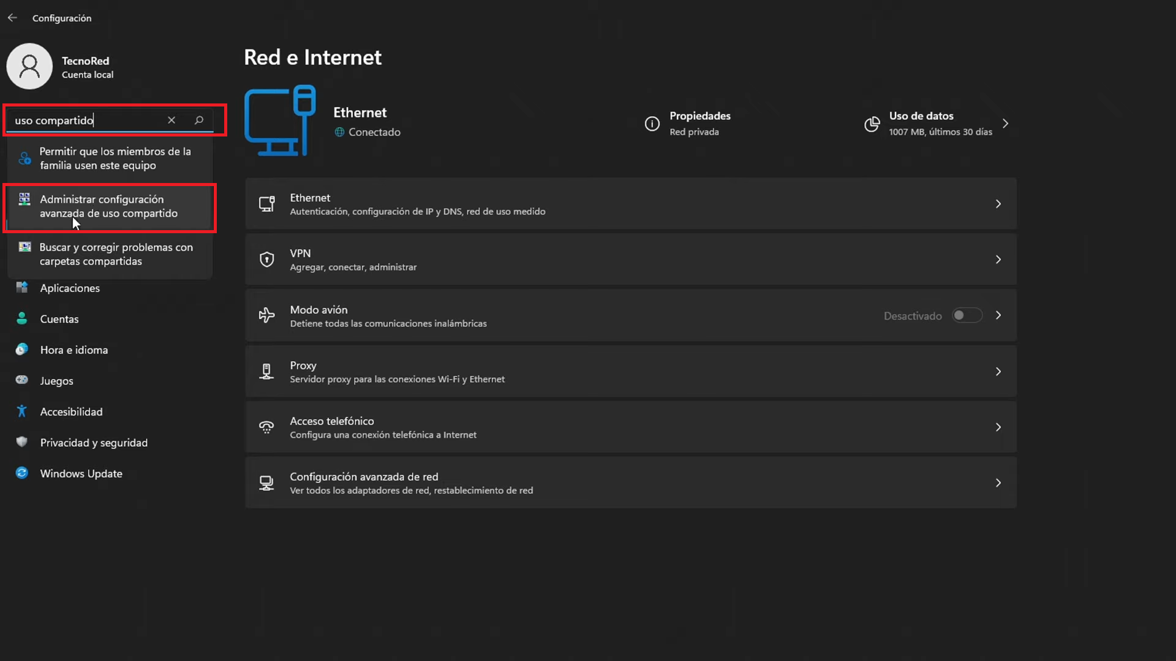Select the Acceso telefónico modem icon
The height and width of the screenshot is (661, 1176).
pyautogui.click(x=266, y=427)
